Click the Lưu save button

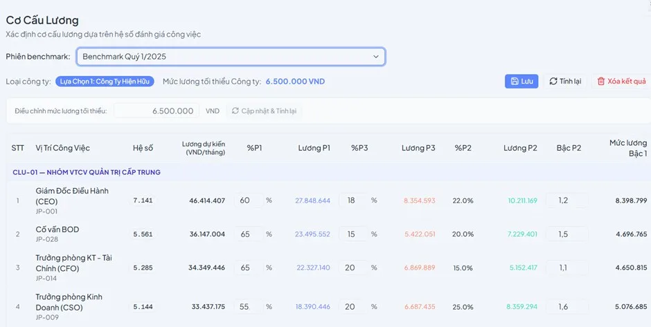coord(521,82)
